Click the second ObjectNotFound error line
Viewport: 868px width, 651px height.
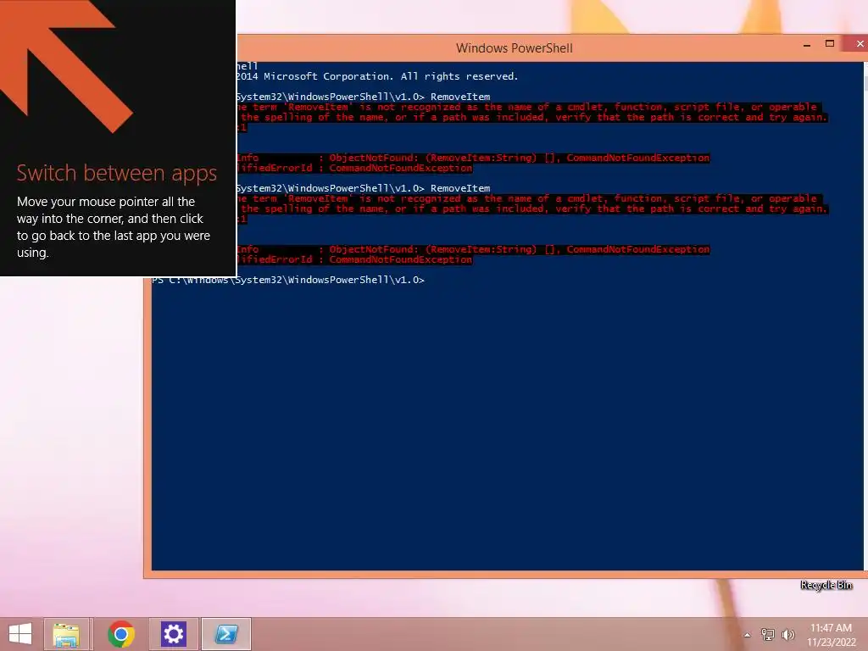[x=473, y=250]
